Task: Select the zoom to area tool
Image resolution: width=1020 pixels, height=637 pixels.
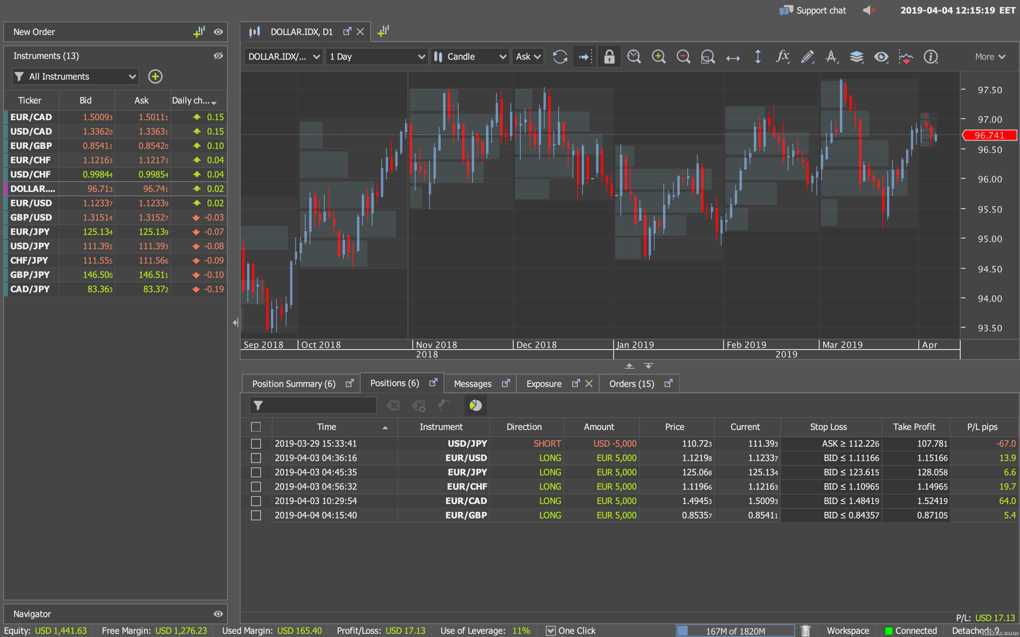Action: click(708, 57)
